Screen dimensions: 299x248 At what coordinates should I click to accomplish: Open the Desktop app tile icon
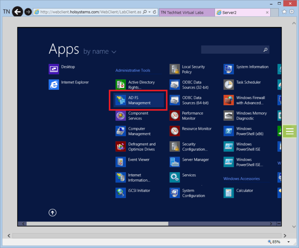(x=54, y=69)
